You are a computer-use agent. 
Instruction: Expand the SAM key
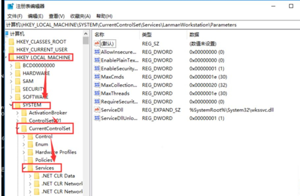point(11,81)
